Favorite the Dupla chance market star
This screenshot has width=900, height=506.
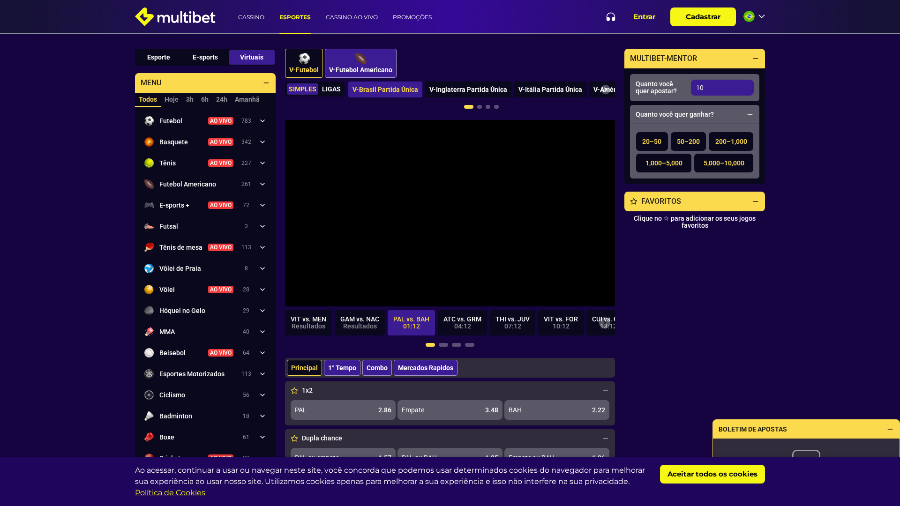click(x=294, y=439)
